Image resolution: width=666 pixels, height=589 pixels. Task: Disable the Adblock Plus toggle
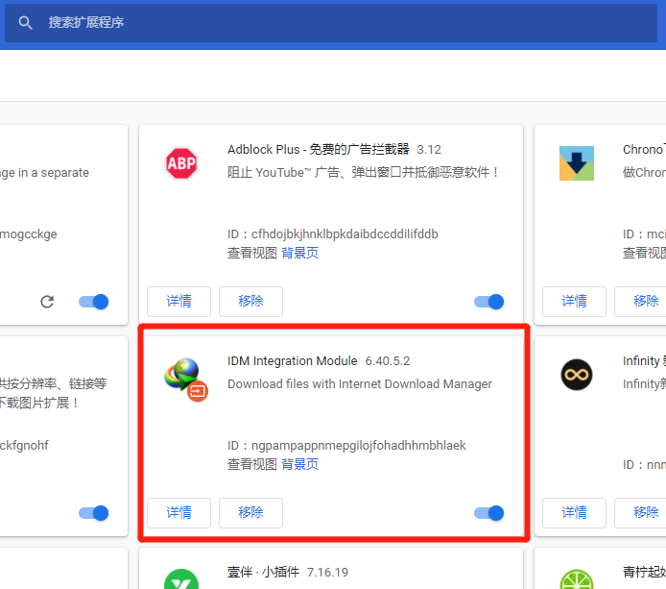tap(488, 302)
